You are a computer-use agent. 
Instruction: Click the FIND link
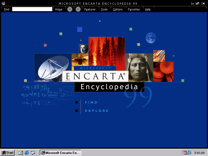click(91, 102)
